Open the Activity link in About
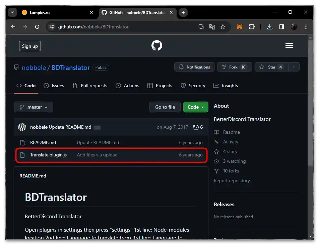Viewport: 319px width, 245px height. click(x=231, y=142)
